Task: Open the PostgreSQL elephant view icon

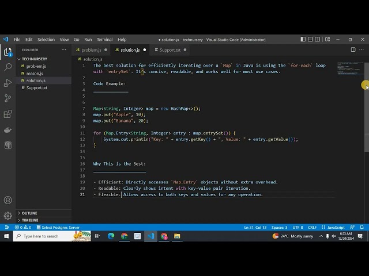Action: (7, 145)
